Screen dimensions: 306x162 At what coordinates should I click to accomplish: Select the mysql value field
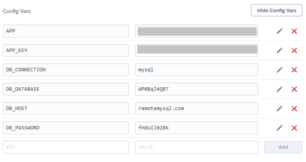(x=197, y=70)
